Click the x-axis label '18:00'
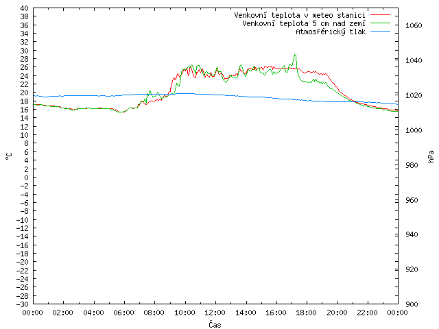 307,313
